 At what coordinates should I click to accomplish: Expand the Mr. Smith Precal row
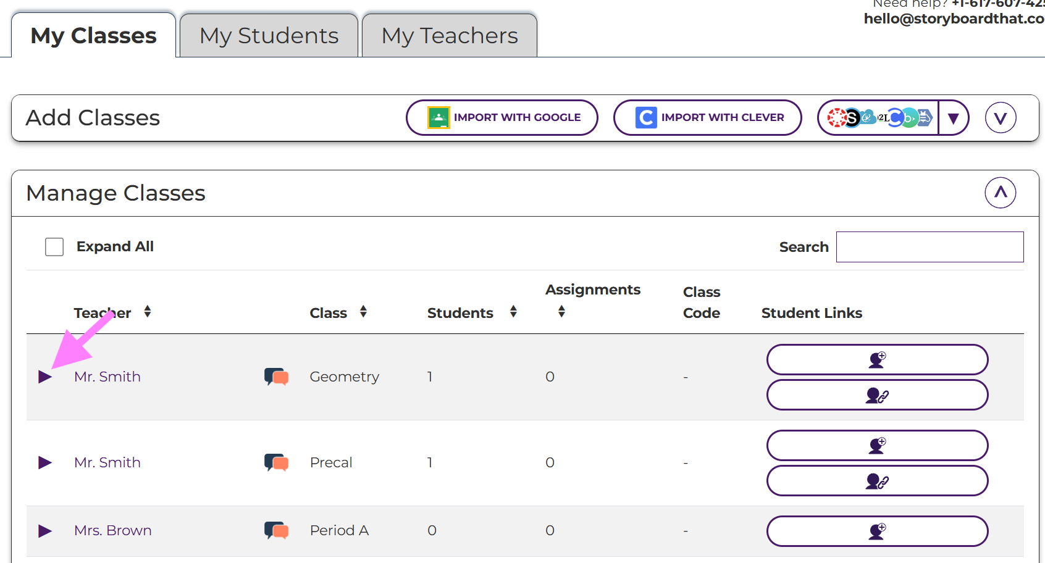click(x=44, y=462)
